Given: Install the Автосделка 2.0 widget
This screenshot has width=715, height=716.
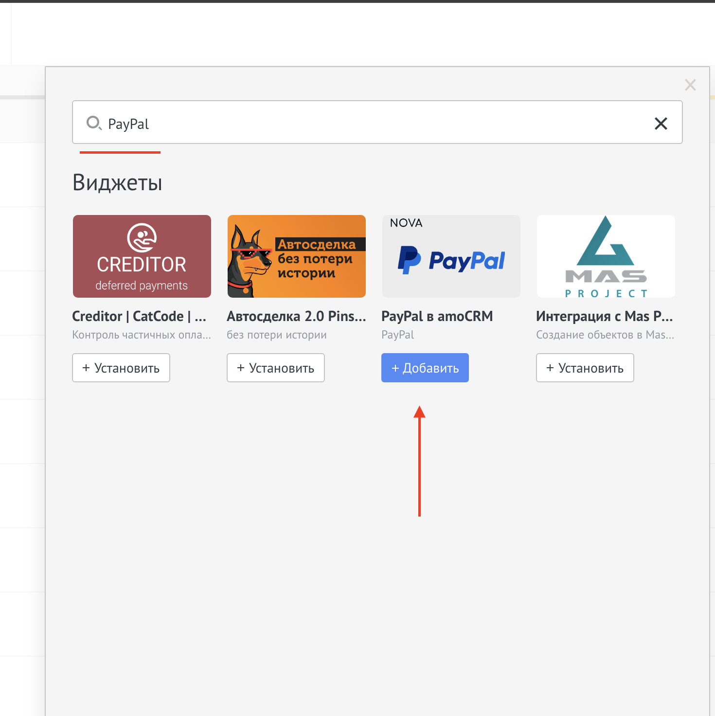Looking at the screenshot, I should tap(276, 368).
